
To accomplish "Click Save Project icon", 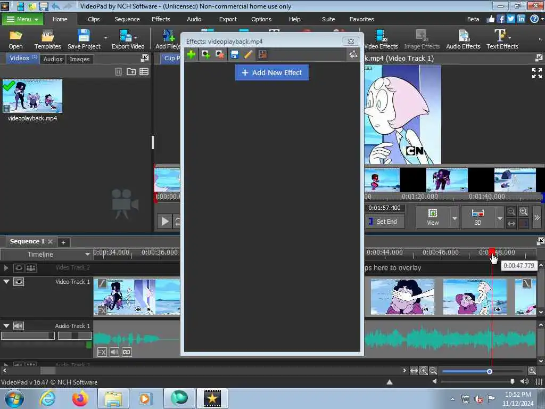I will coord(84,39).
